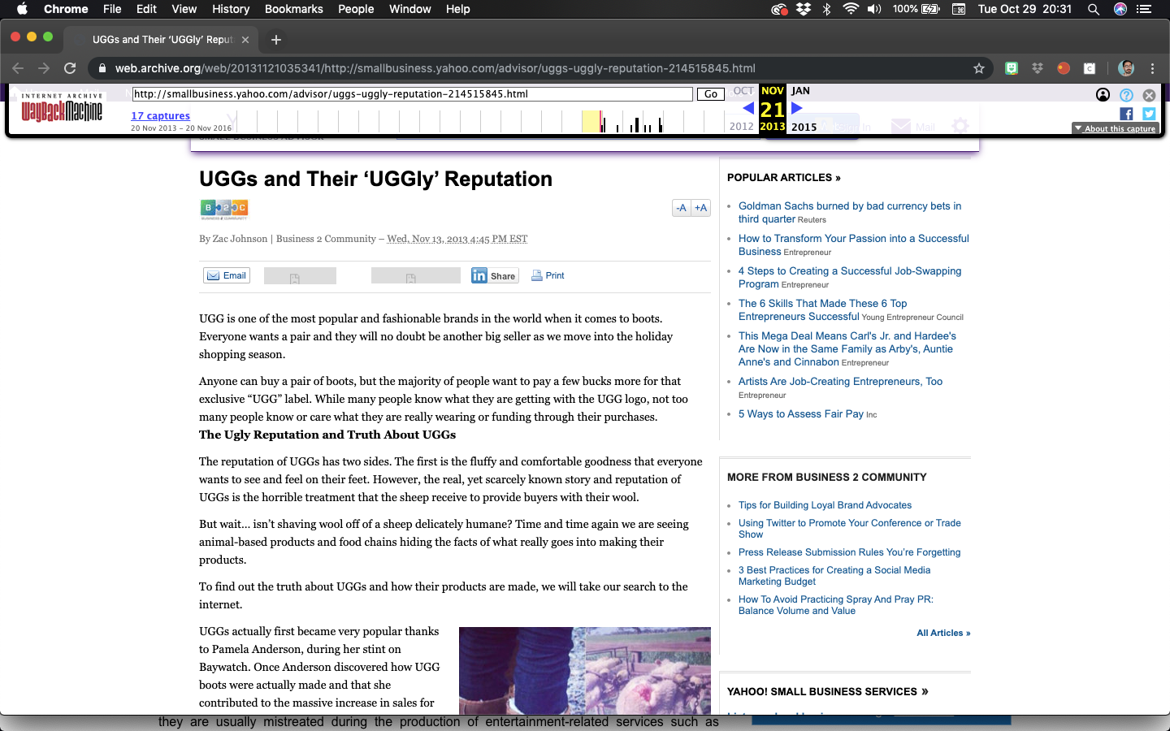Select OCT month in Wayback toolbar
1170x731 pixels.
(743, 91)
